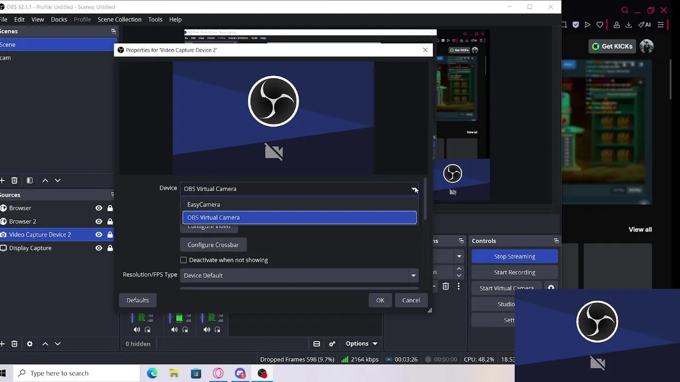
Task: Open scene filters icon in Scenes toolbar
Action: coord(30,180)
